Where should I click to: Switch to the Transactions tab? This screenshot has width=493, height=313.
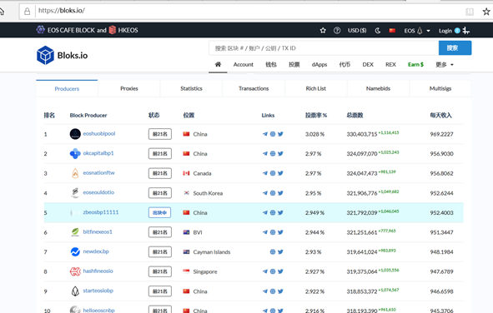point(254,88)
